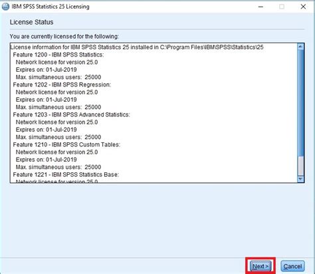Click the Cancel button

292,266
